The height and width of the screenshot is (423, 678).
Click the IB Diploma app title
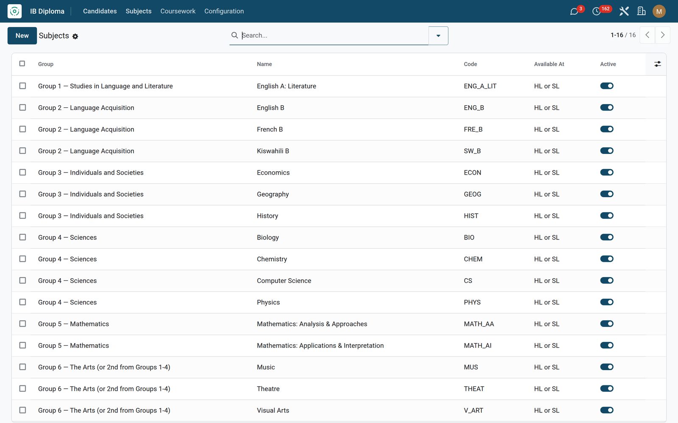coord(47,11)
